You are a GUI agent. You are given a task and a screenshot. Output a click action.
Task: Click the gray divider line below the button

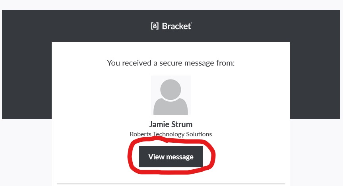click(171, 184)
